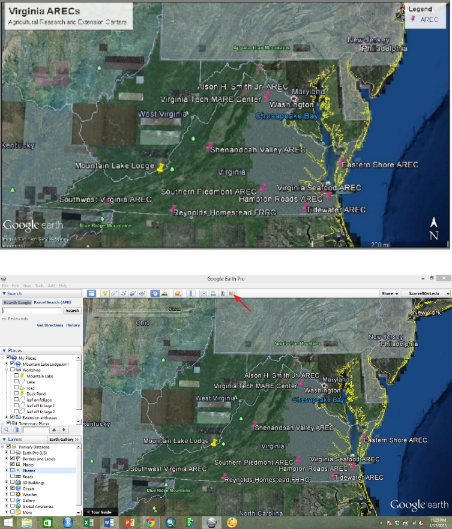This screenshot has width=452, height=529.
Task: Click the Tour Guide bar
Action: 100,512
